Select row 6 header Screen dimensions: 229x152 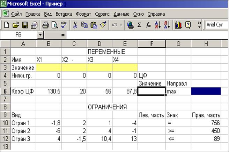tap(5, 91)
